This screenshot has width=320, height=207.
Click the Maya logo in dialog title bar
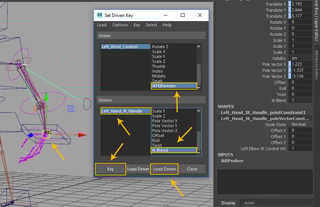coord(99,15)
